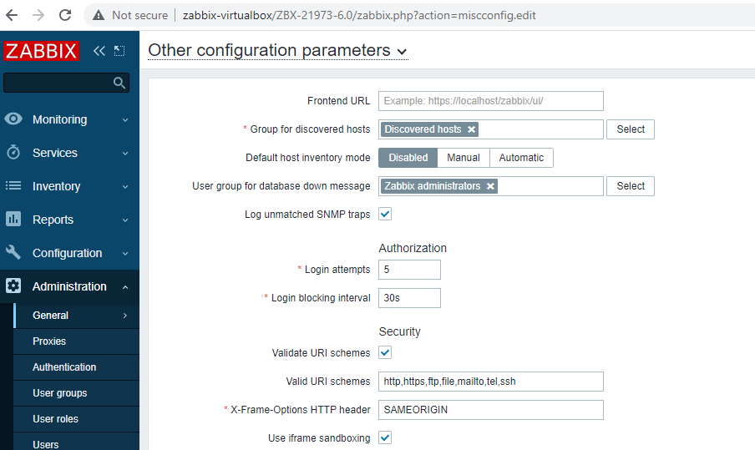This screenshot has width=755, height=450.
Task: Click the Reports bar chart icon
Action: tap(13, 219)
